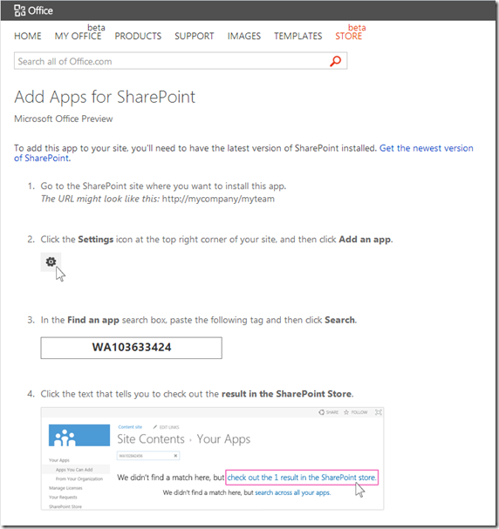Click the example URL http://mycompany/myteam text
The image size is (499, 529).
pyautogui.click(x=218, y=199)
